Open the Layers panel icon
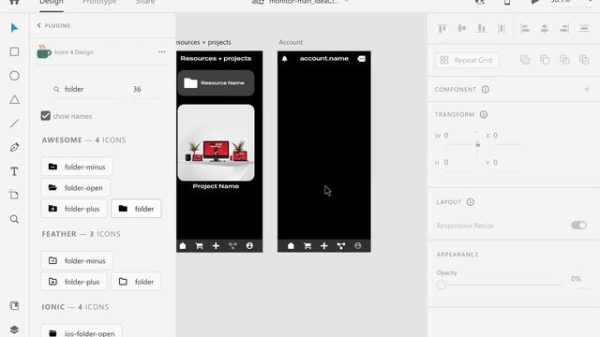 (15, 330)
